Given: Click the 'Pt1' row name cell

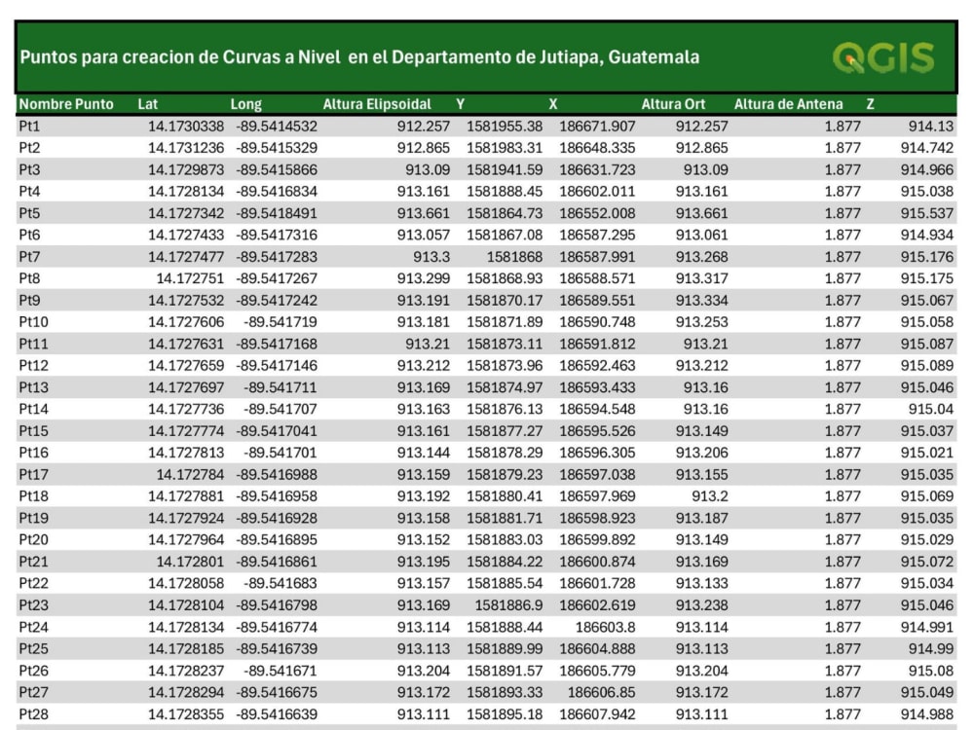Looking at the screenshot, I should click(29, 126).
